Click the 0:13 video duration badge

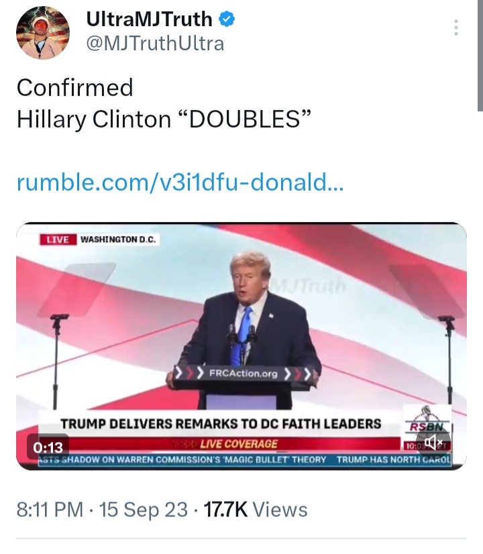click(x=48, y=447)
